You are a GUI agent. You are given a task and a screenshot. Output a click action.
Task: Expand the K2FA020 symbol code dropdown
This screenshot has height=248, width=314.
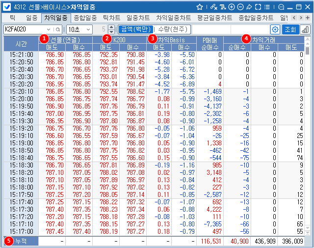[x=49, y=29]
